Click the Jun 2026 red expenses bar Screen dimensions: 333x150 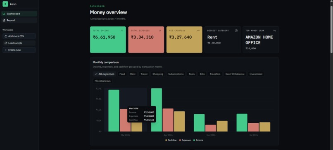(x=211, y=128)
